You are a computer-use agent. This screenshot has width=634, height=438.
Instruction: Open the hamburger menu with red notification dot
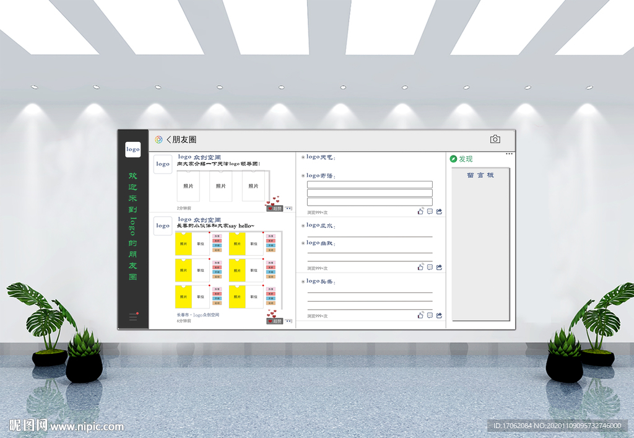134,317
